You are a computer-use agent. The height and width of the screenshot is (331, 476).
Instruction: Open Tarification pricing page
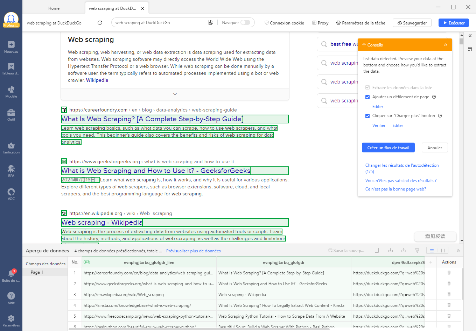point(11,148)
